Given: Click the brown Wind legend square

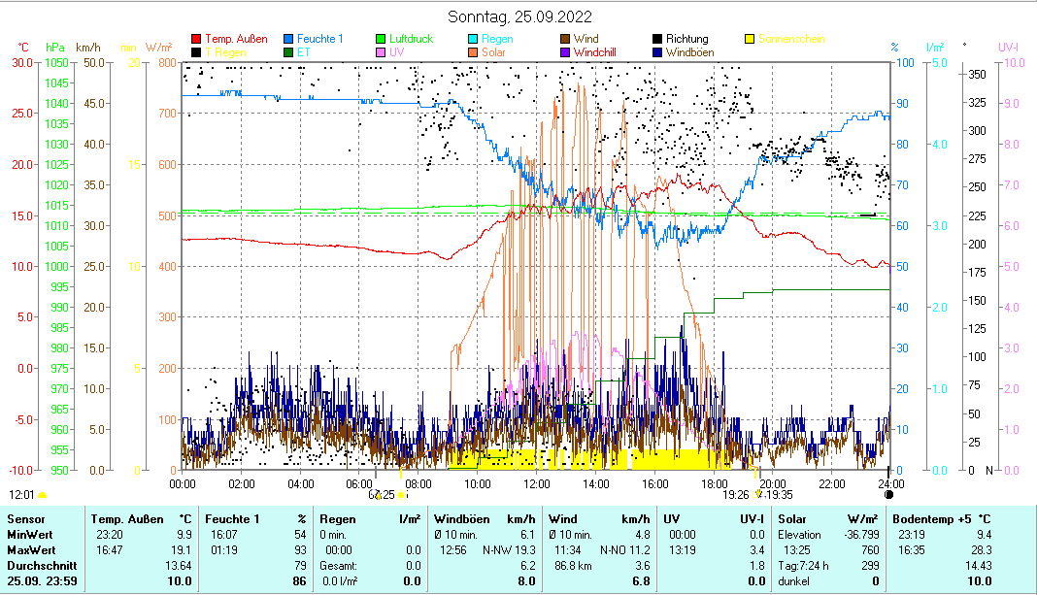Looking at the screenshot, I should 565,39.
